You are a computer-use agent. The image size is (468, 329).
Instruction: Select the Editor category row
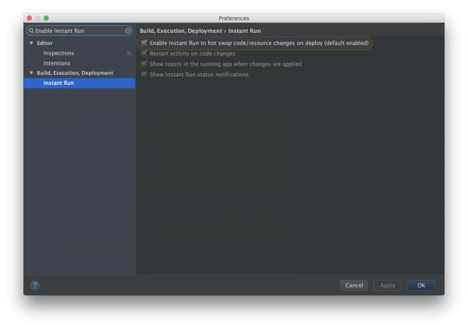point(80,43)
